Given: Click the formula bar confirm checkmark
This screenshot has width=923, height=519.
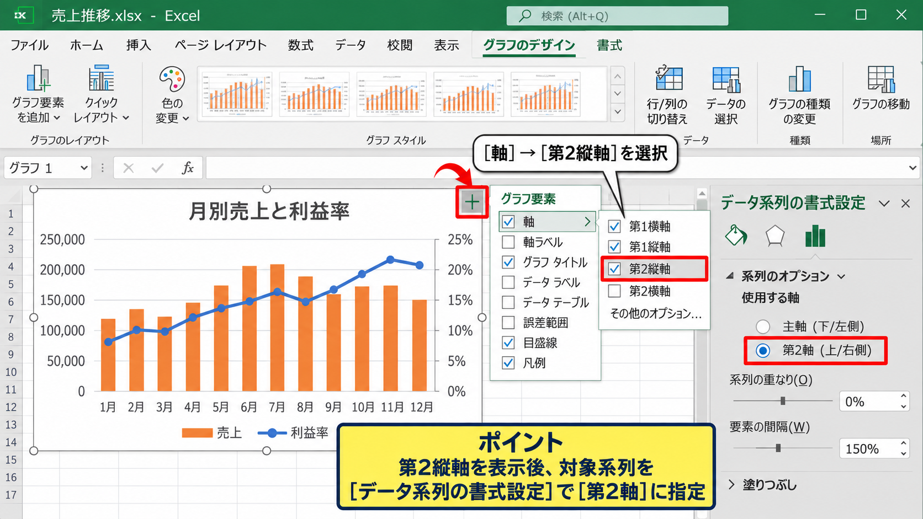Looking at the screenshot, I should click(157, 168).
